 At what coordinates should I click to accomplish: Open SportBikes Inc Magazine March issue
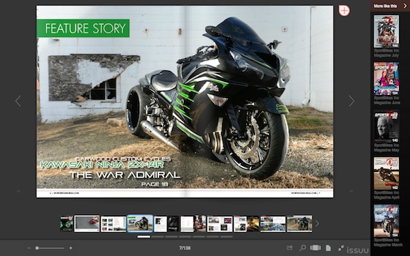pyautogui.click(x=387, y=226)
